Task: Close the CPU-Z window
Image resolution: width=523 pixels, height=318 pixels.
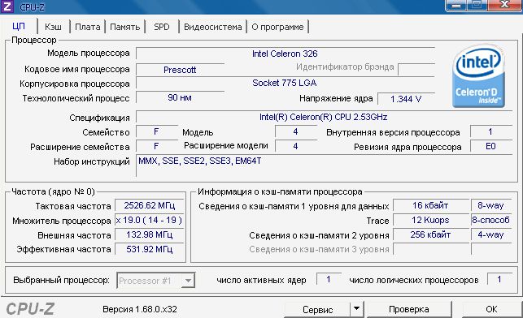Action: (504, 5)
